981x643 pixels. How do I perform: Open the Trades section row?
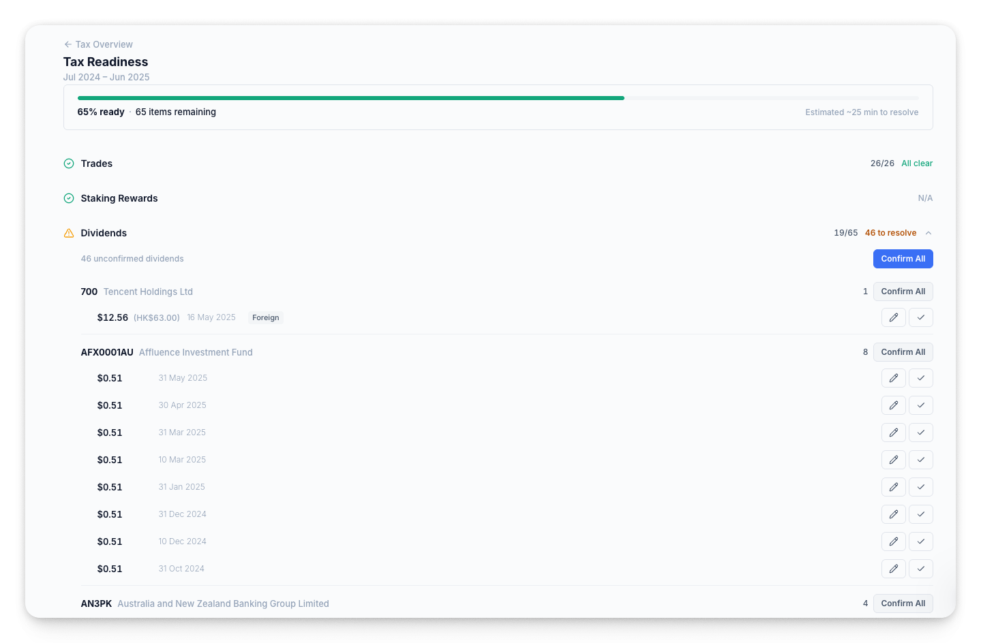click(498, 163)
